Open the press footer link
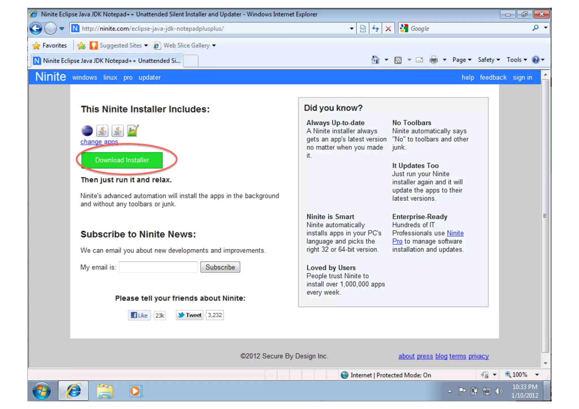This screenshot has width=579, height=409. coord(425,356)
